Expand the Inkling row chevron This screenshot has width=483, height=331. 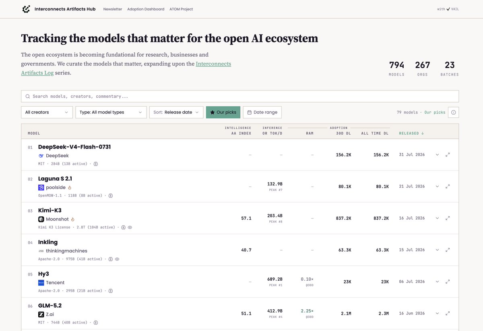click(x=438, y=250)
